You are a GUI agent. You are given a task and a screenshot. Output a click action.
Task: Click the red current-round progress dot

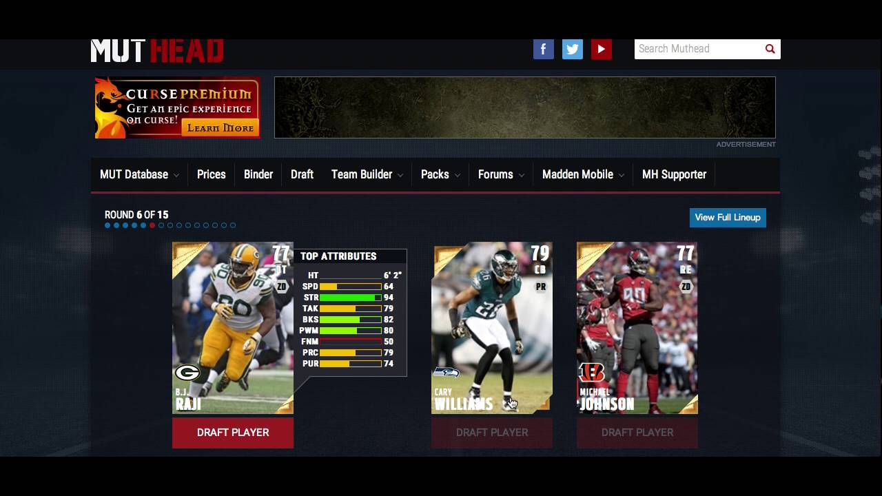tap(152, 225)
